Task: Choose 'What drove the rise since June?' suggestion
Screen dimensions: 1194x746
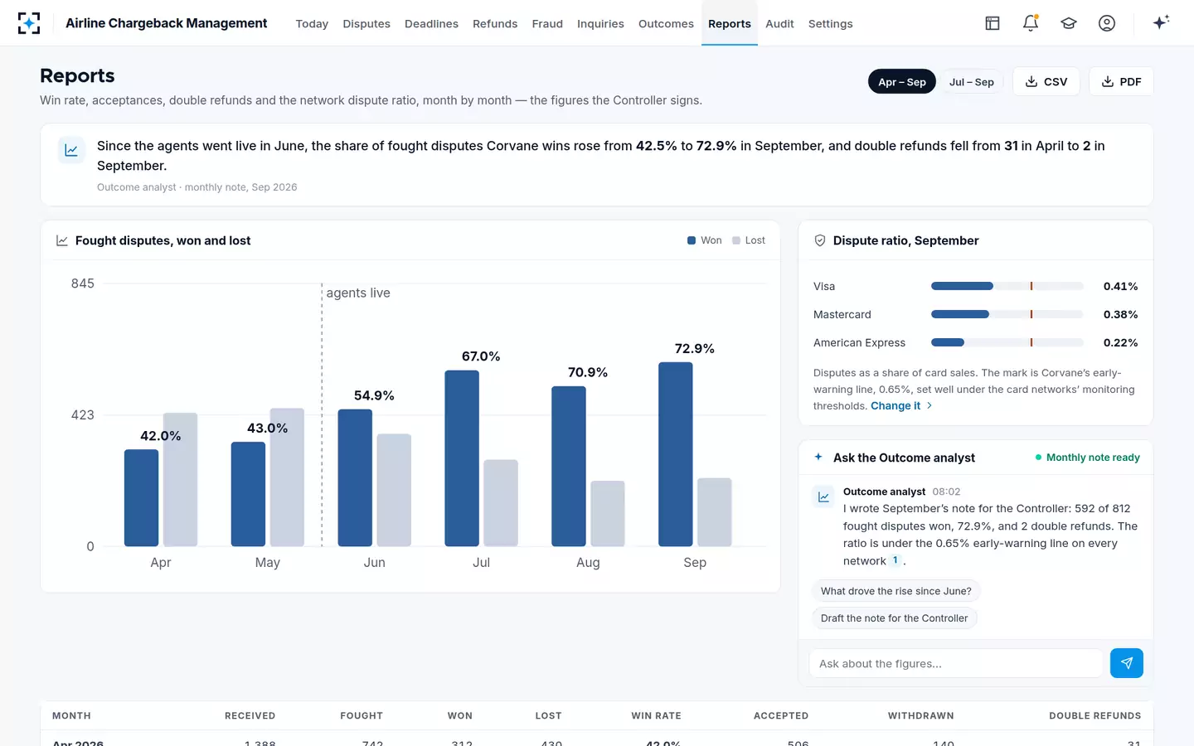Action: pyautogui.click(x=896, y=591)
